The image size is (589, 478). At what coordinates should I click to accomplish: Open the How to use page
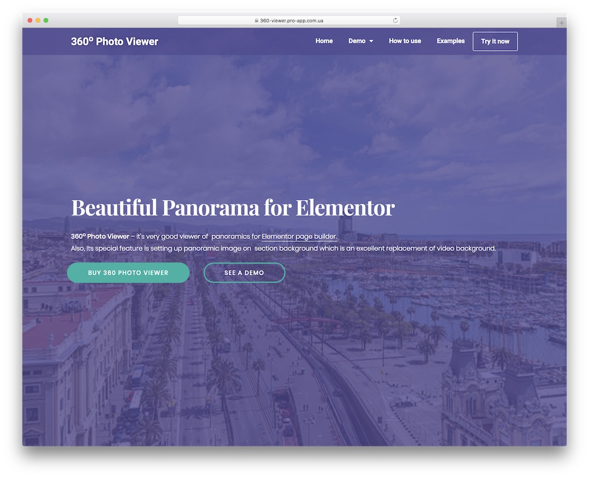click(x=405, y=41)
